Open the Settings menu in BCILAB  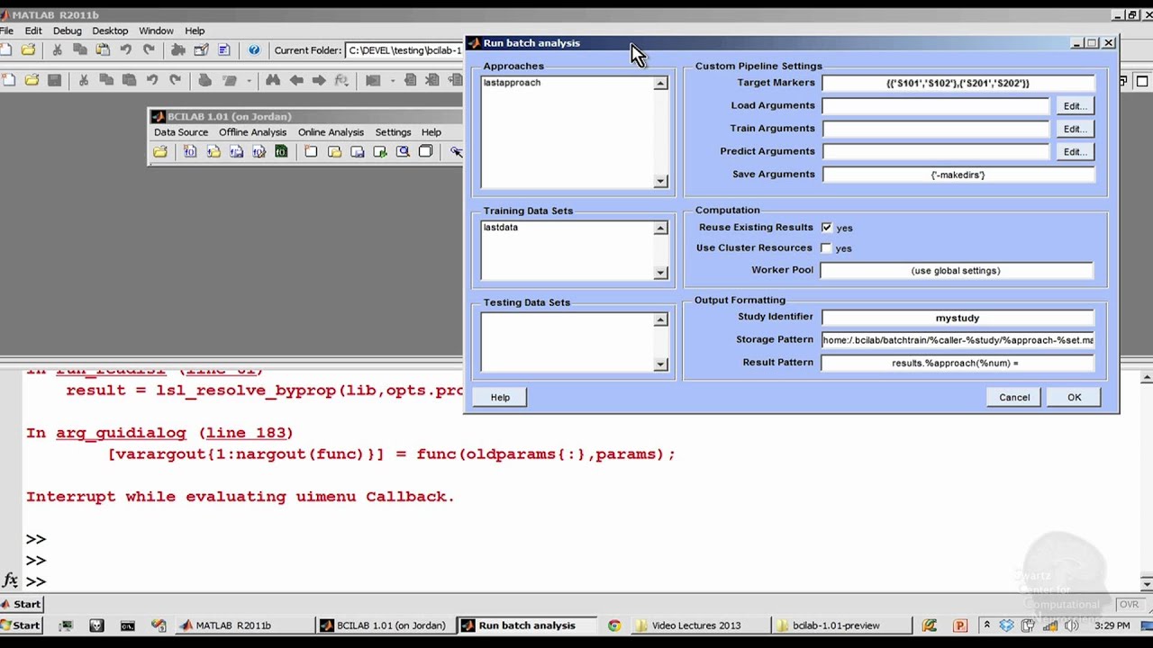tap(393, 132)
